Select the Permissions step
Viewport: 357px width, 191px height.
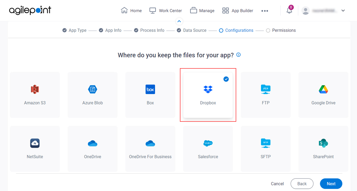click(281, 30)
